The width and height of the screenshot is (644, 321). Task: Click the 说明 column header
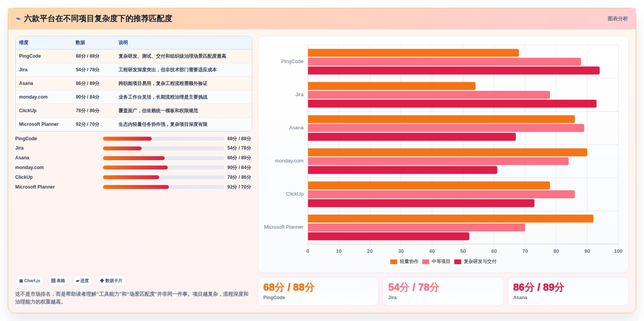[123, 42]
